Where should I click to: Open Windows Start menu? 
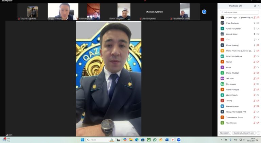point(82,140)
